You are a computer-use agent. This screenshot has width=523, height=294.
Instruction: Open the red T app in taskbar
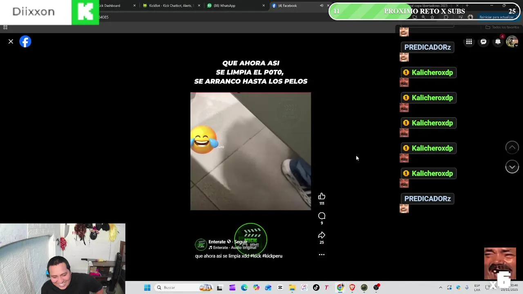(326, 287)
